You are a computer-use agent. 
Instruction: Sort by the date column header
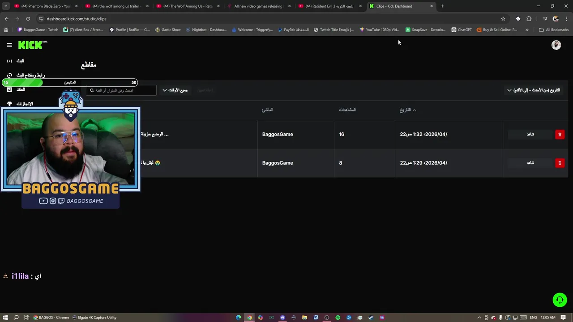click(408, 110)
